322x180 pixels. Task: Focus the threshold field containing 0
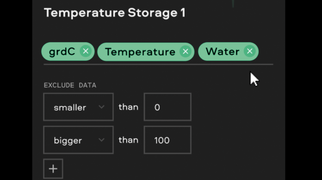point(167,107)
